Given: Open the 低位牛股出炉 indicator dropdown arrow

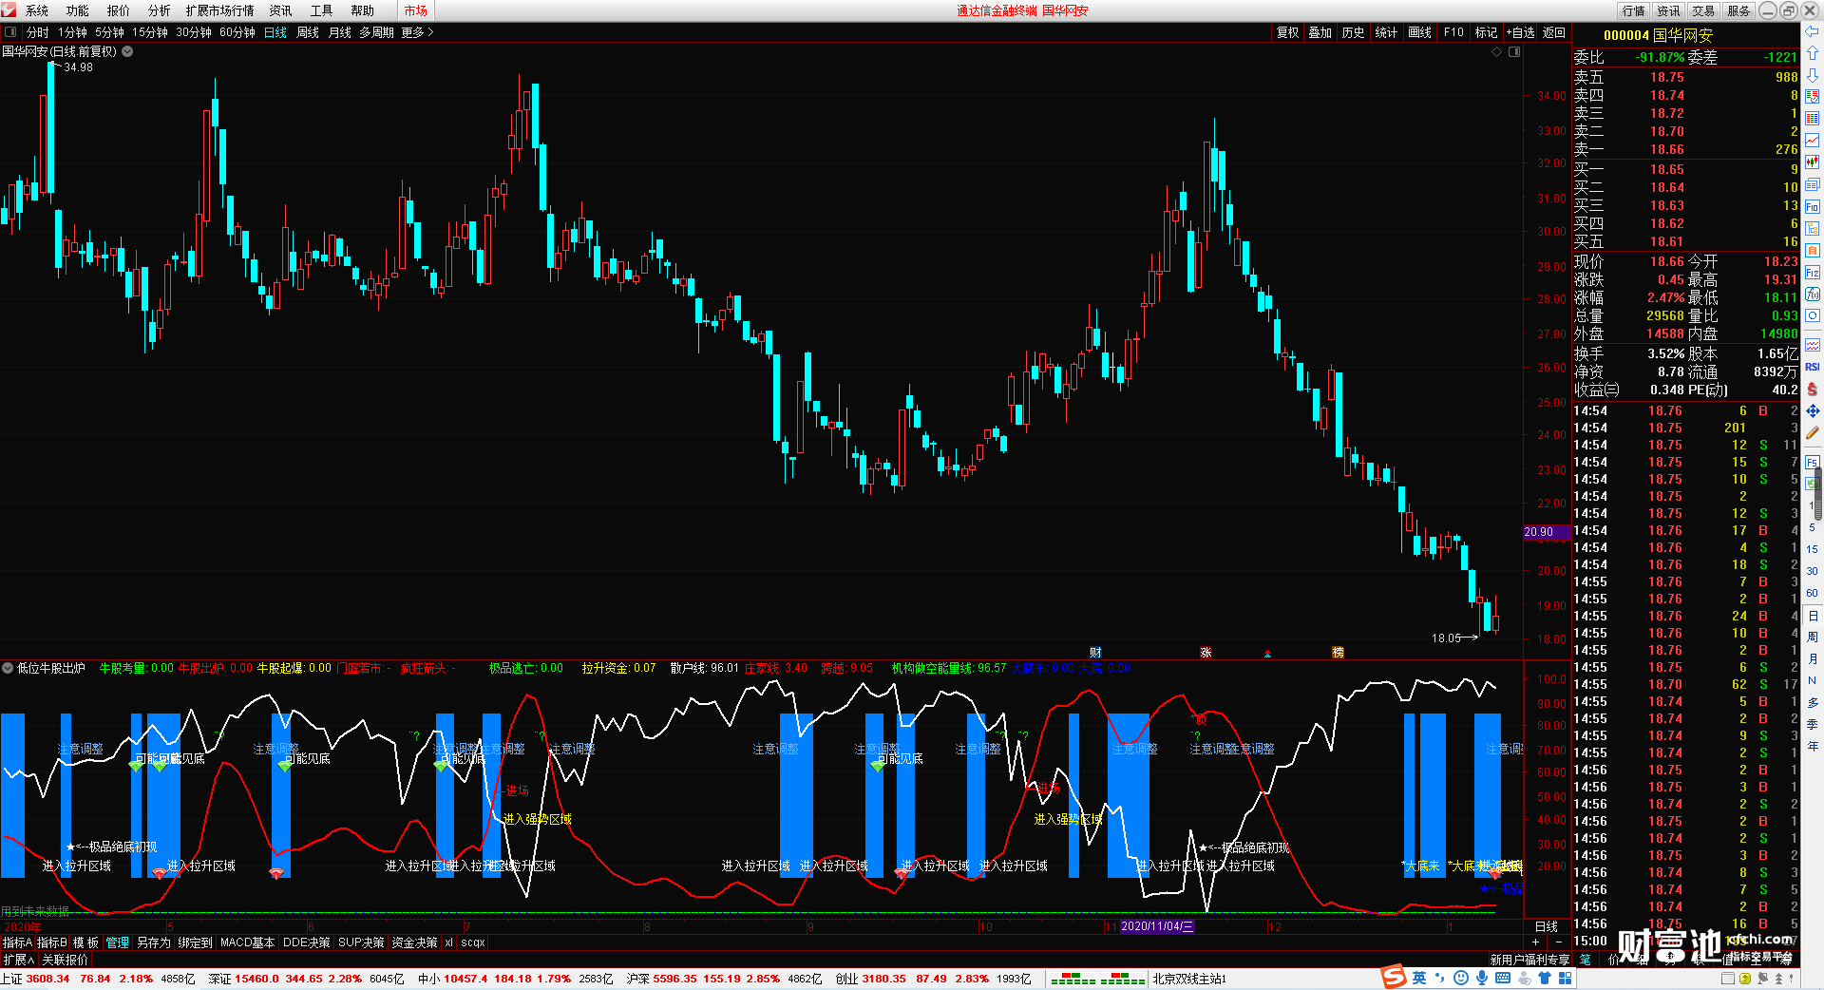Looking at the screenshot, I should tap(8, 668).
